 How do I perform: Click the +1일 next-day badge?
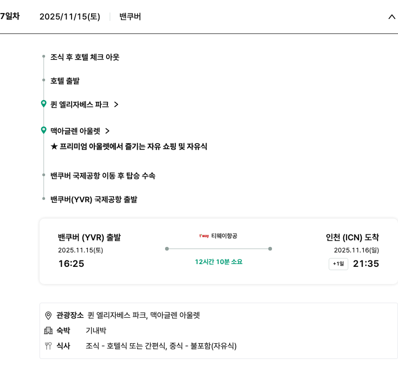(x=338, y=264)
